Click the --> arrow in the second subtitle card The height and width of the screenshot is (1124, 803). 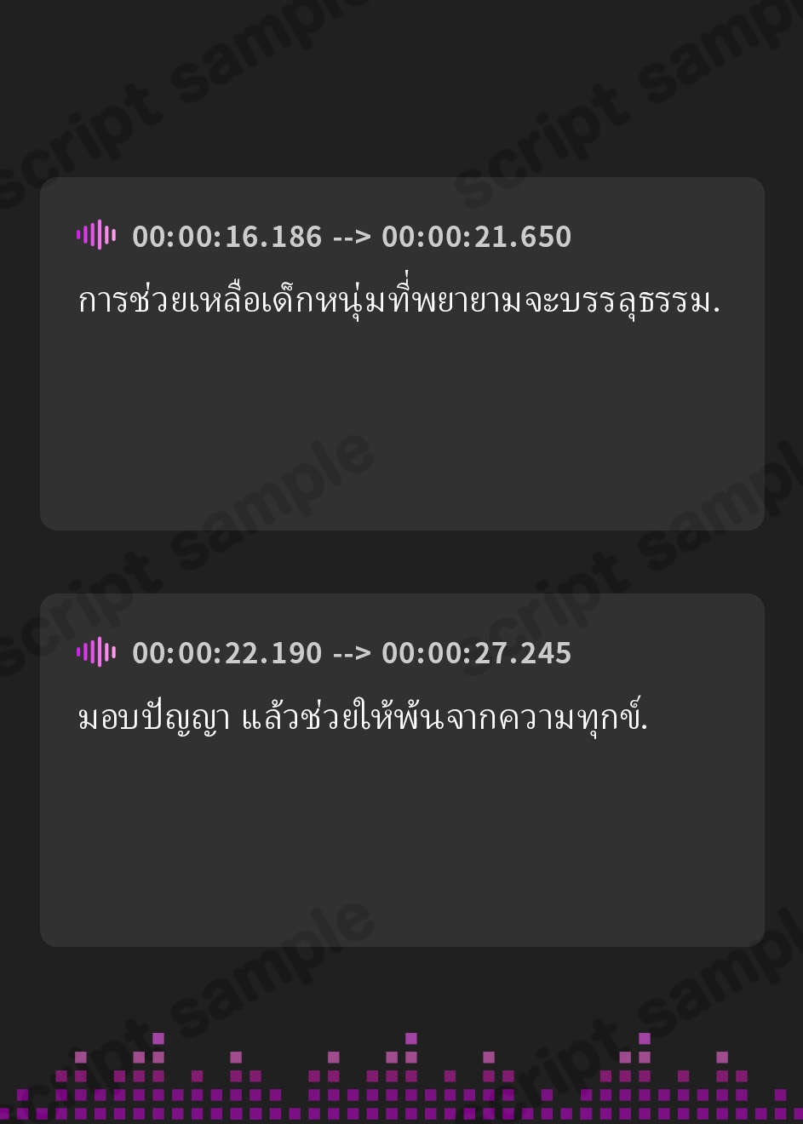pos(352,653)
